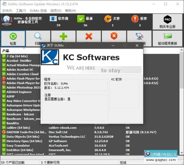Open the 帮助(H) menu
The image size is (184, 165).
tap(70, 11)
